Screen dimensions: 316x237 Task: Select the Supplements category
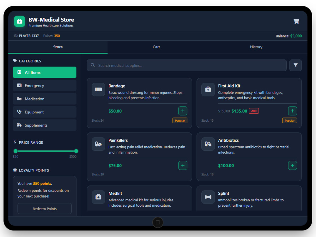coord(45,125)
